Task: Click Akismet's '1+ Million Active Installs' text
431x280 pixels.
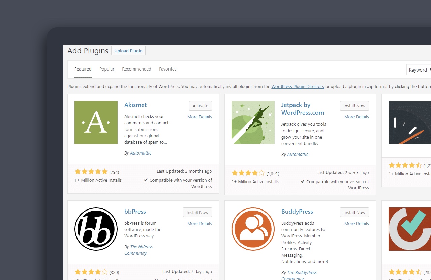Action: point(98,180)
